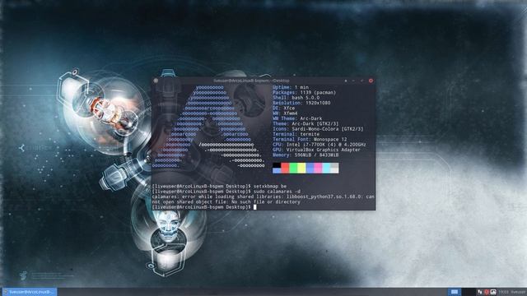Click the libboost_python37 error message line

(x=263, y=199)
